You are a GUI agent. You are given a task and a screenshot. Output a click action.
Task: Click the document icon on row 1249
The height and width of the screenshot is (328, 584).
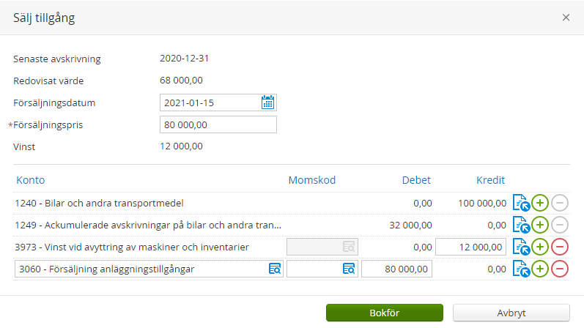pyautogui.click(x=520, y=225)
